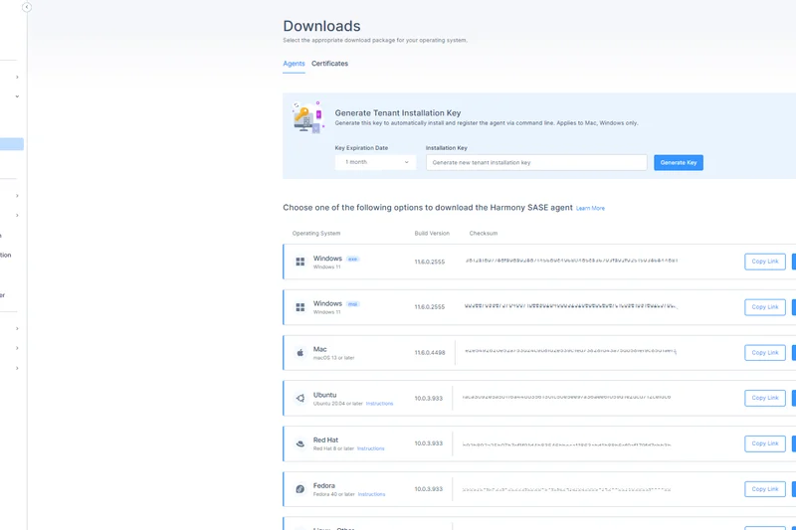Click the Windows msi row icon
796x530 pixels.
[300, 307]
